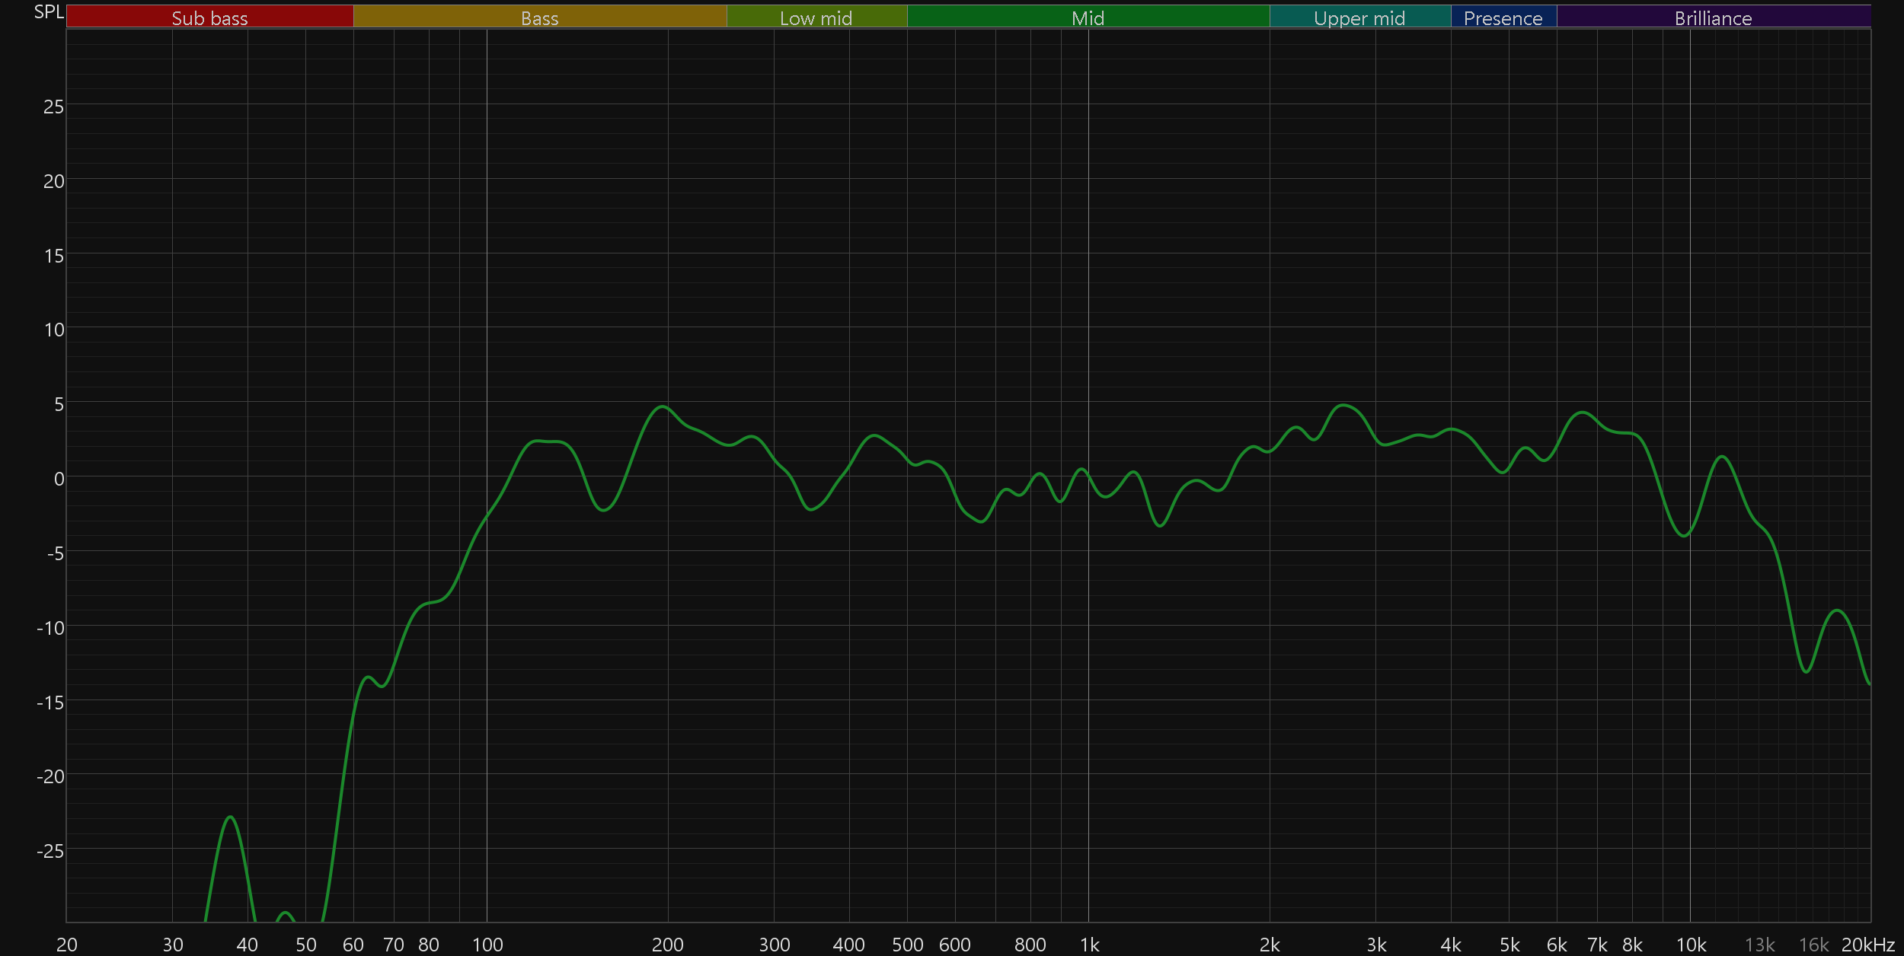Image resolution: width=1904 pixels, height=956 pixels.
Task: Click the small curve peak near 40 Hz
Action: pos(230,817)
